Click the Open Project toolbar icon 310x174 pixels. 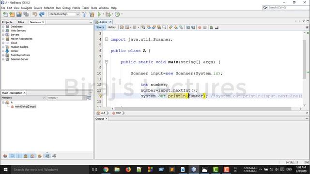coord(19,14)
